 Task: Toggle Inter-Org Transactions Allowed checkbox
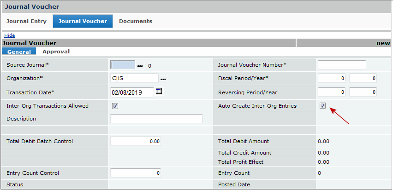(115, 106)
